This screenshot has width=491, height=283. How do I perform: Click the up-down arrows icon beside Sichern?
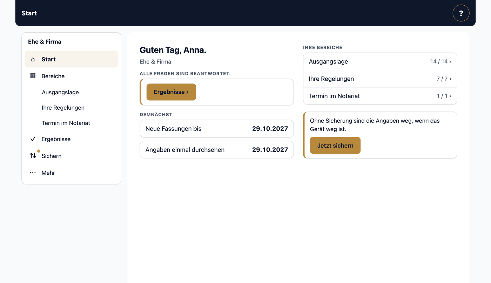33,155
